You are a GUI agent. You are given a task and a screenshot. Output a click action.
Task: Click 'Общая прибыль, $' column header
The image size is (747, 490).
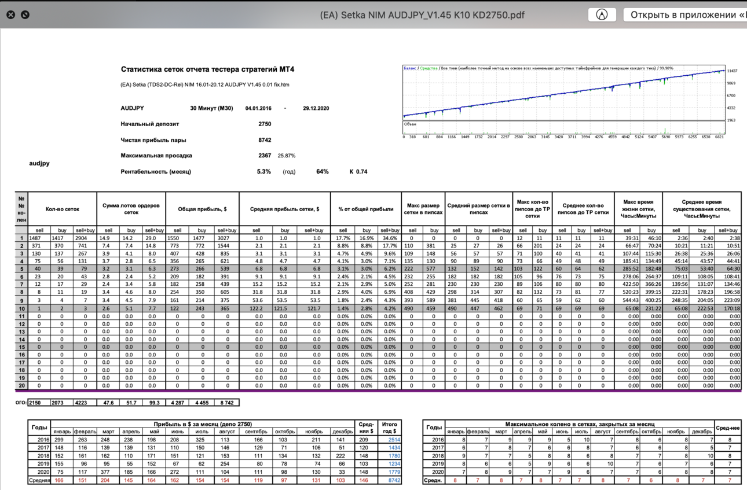[x=202, y=209]
